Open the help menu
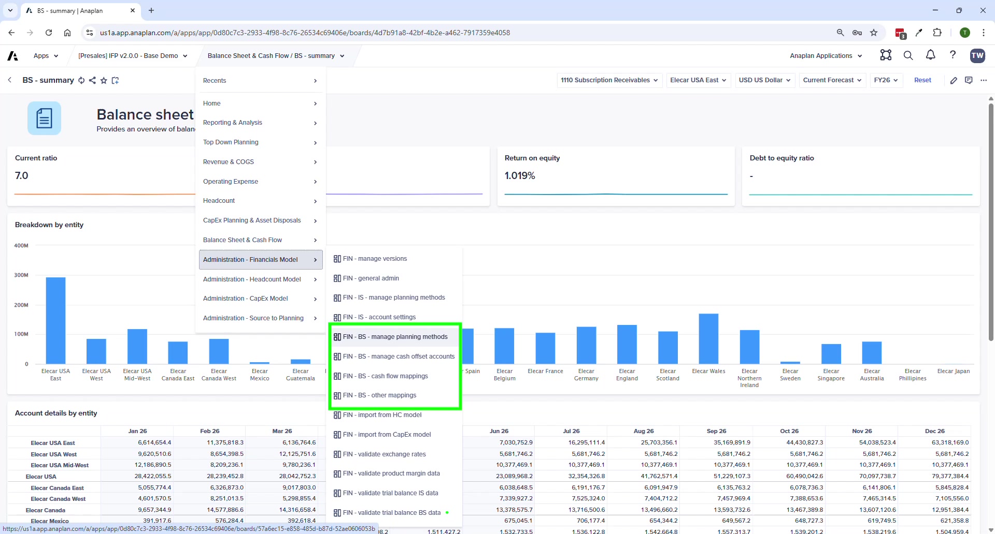Image resolution: width=995 pixels, height=534 pixels. (x=953, y=55)
